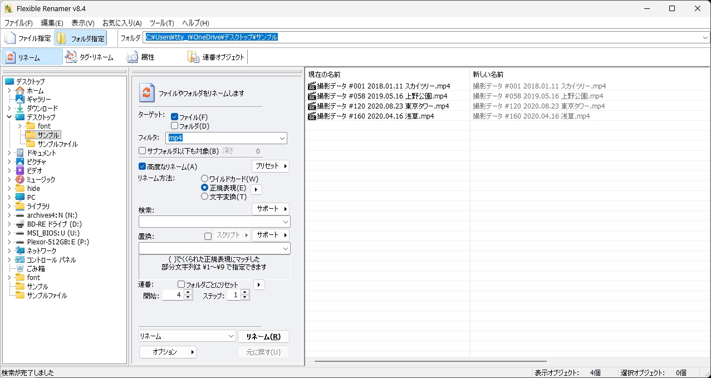711x378 pixels.
Task: Open the お気に入り(A) menu
Action: [x=122, y=23]
